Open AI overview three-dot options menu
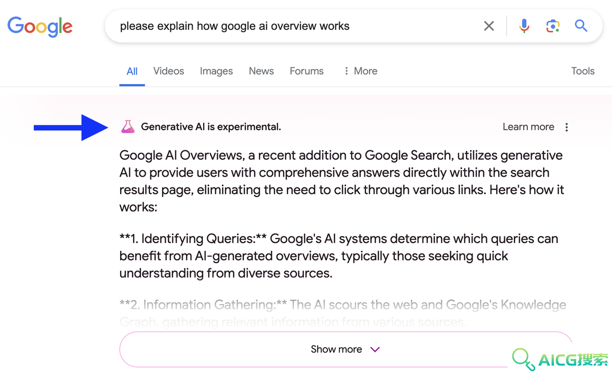The width and height of the screenshot is (612, 376). click(567, 127)
